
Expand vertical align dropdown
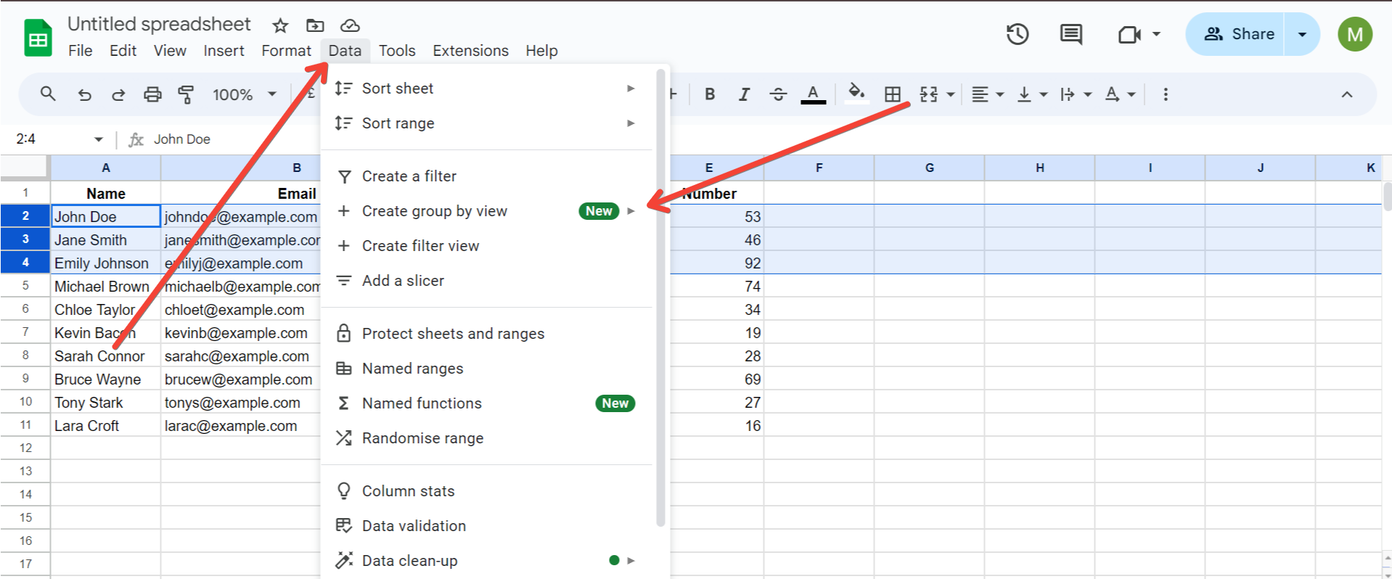(1044, 94)
